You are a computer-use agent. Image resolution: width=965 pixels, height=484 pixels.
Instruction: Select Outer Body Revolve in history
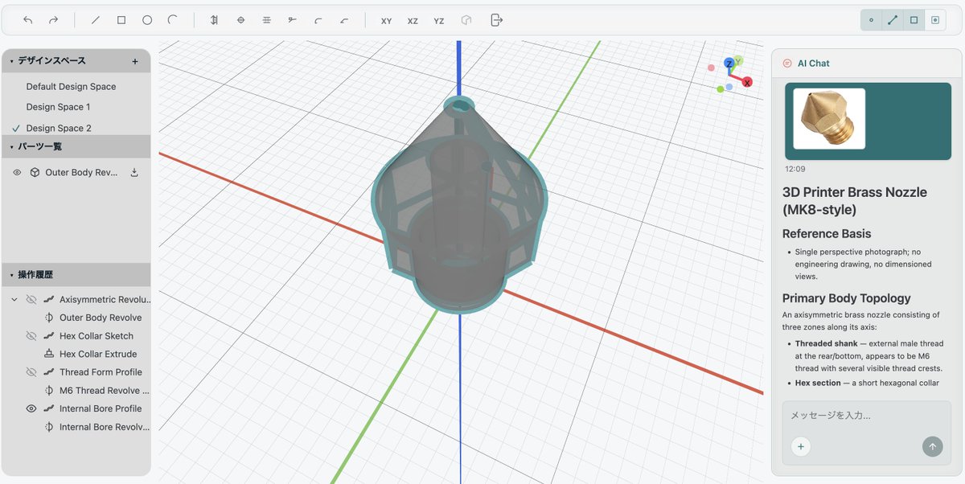(x=101, y=318)
